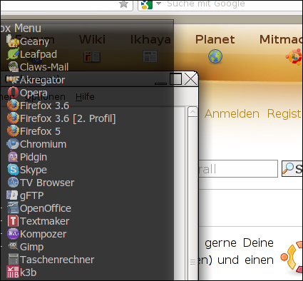Click the Chromium icon

pyautogui.click(x=13, y=144)
